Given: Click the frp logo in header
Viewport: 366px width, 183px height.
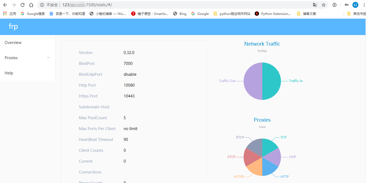Looking at the screenshot, I should click(x=13, y=27).
